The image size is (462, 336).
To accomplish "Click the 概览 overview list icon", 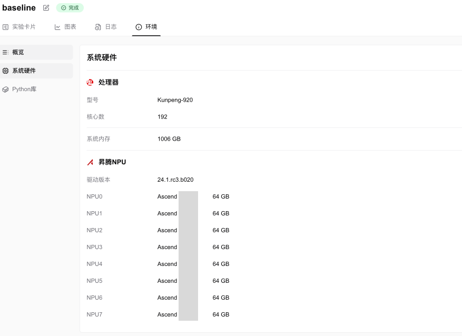I will (6, 52).
